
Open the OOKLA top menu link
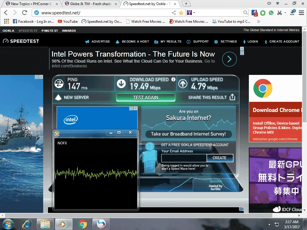coord(8,31)
